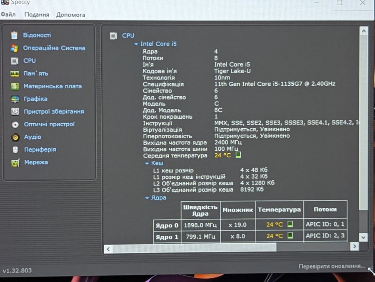Click the Windows flag icon for Операційна Система

tap(14, 48)
